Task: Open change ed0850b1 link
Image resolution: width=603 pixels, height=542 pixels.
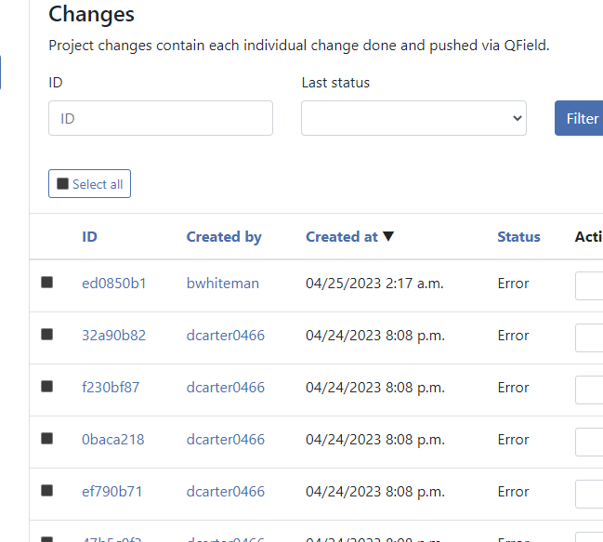Action: pyautogui.click(x=114, y=284)
